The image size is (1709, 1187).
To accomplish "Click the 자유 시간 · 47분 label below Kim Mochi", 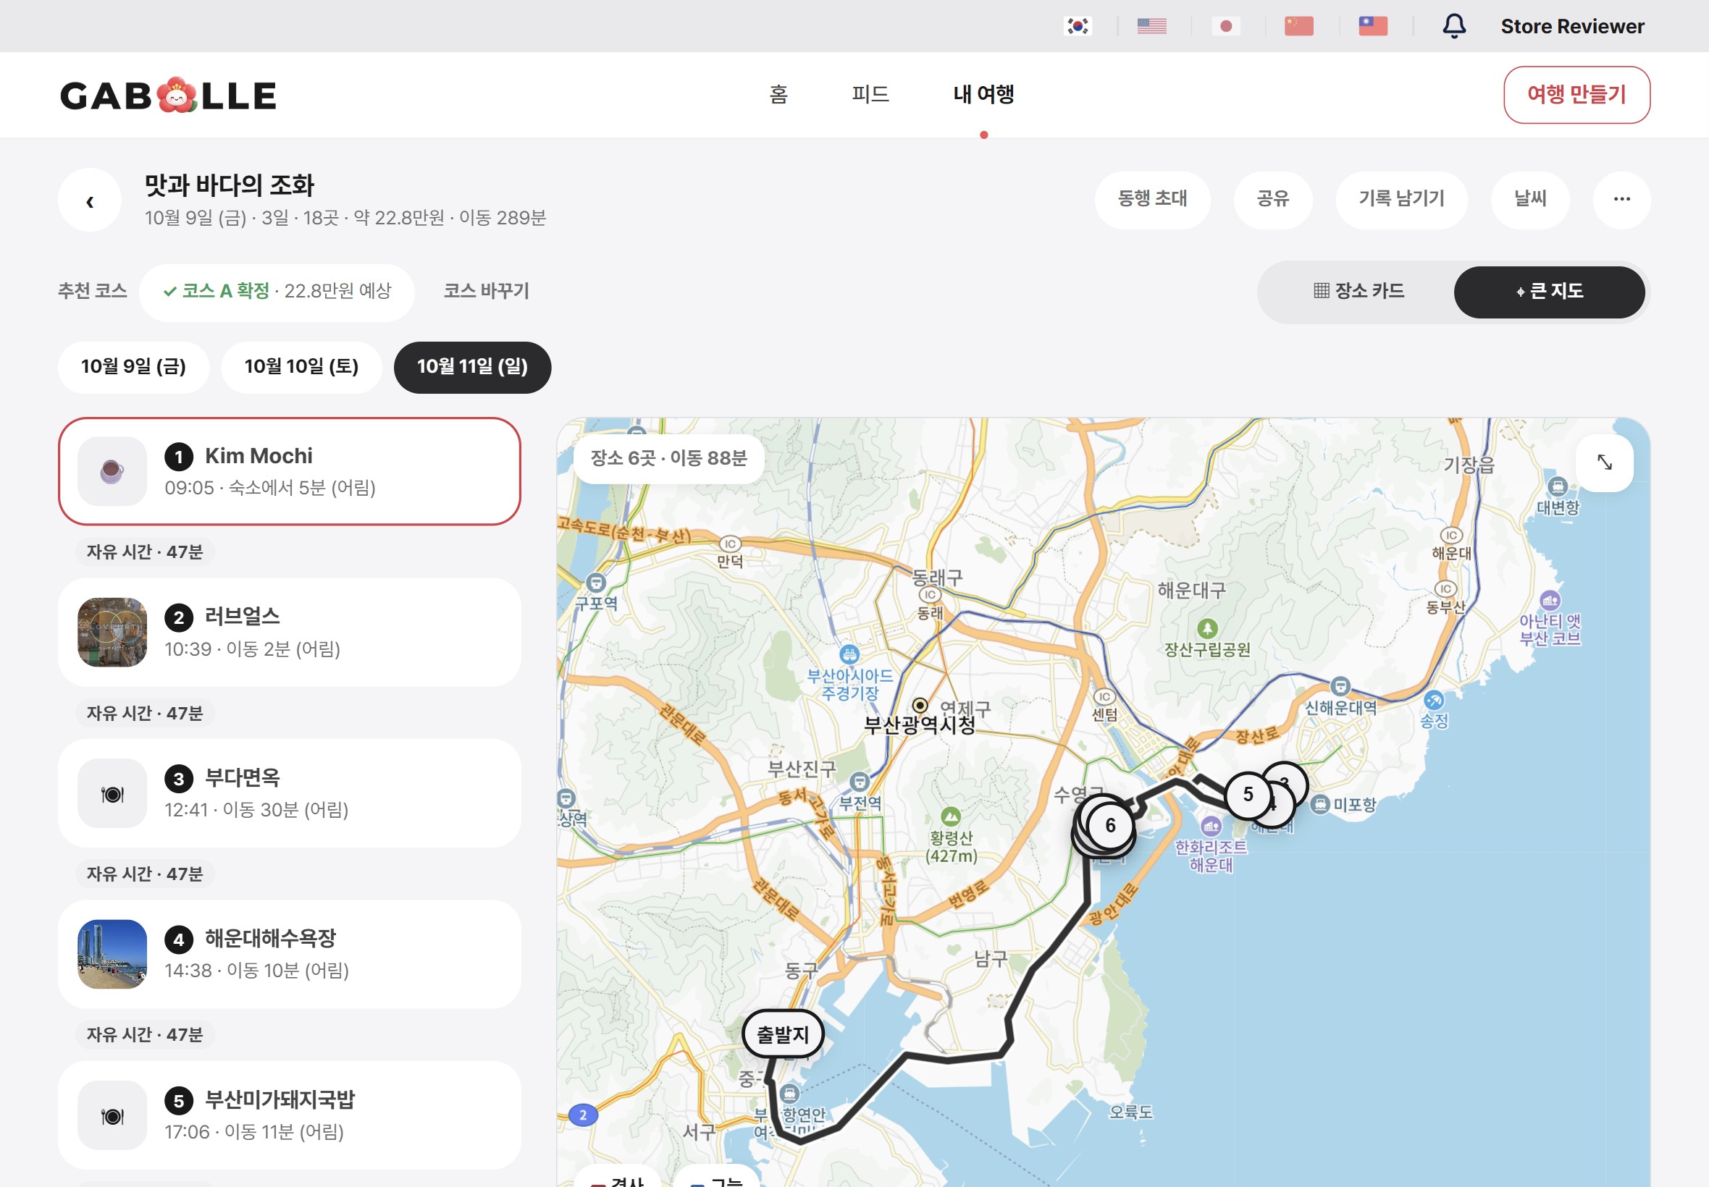I will tap(144, 552).
